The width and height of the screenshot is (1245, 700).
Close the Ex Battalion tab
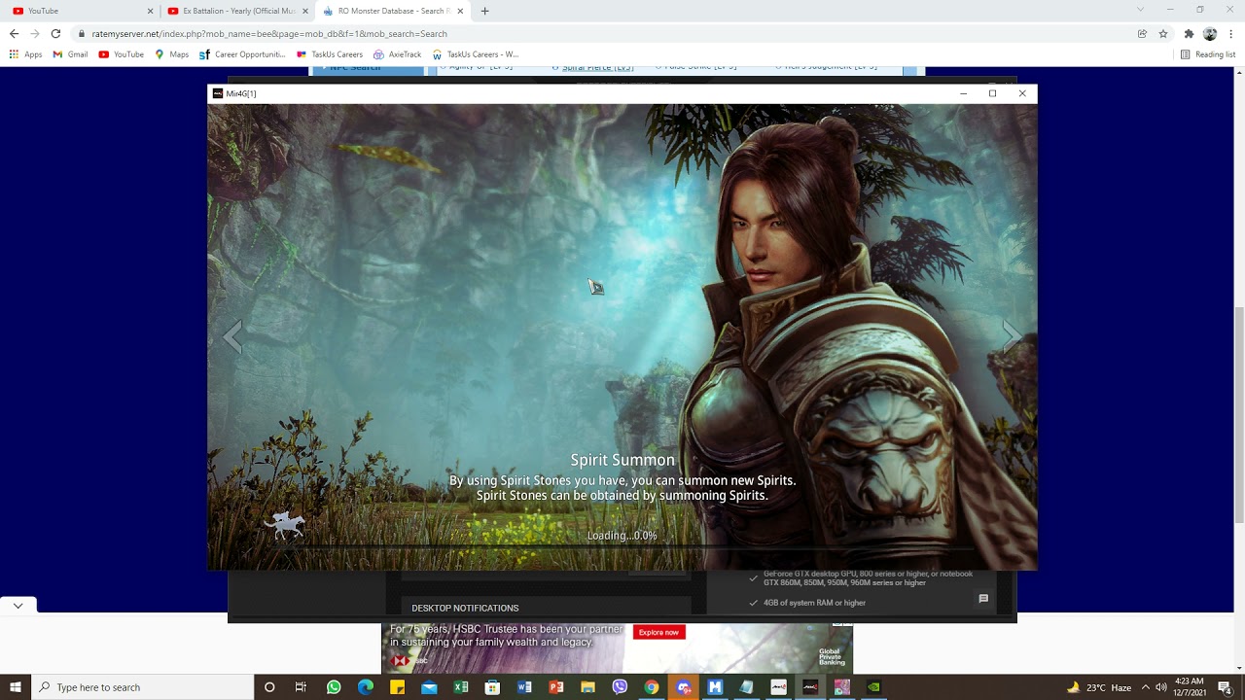coord(305,11)
